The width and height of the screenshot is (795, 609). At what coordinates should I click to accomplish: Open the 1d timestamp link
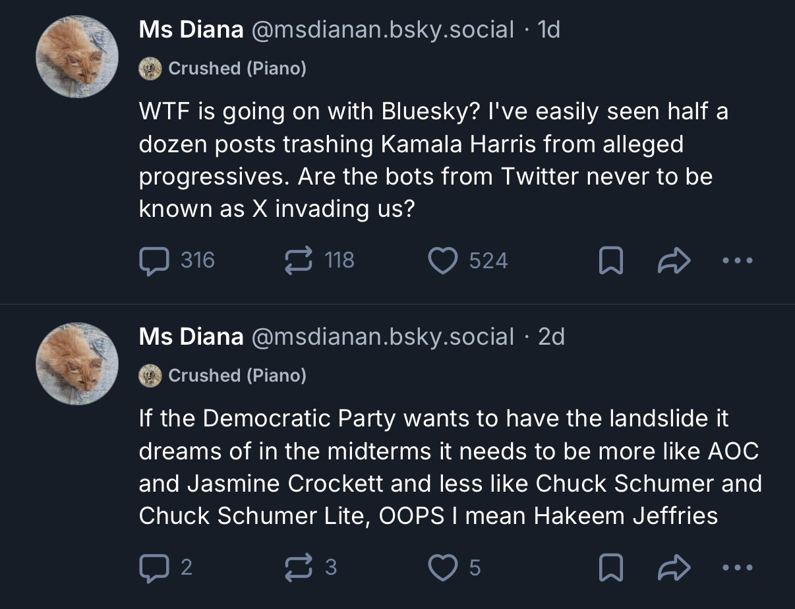tap(549, 30)
